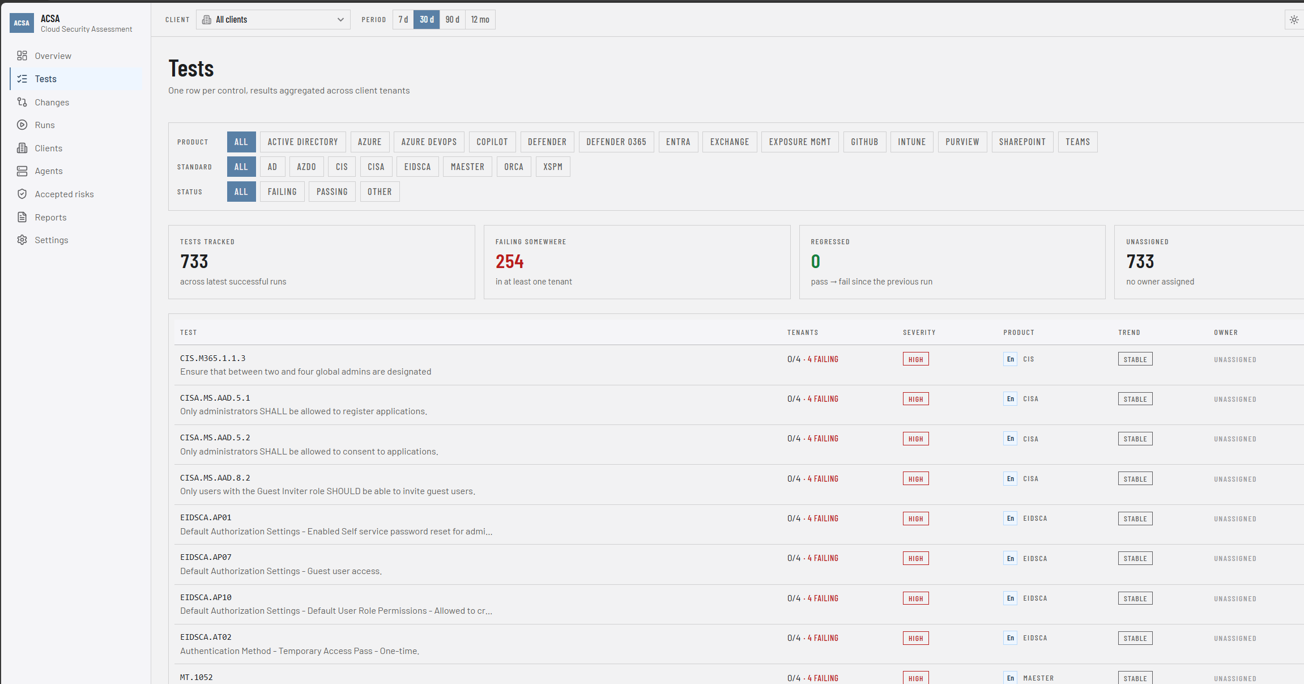Open Settings from the sidebar
Viewport: 1304px width, 684px height.
tap(76, 240)
